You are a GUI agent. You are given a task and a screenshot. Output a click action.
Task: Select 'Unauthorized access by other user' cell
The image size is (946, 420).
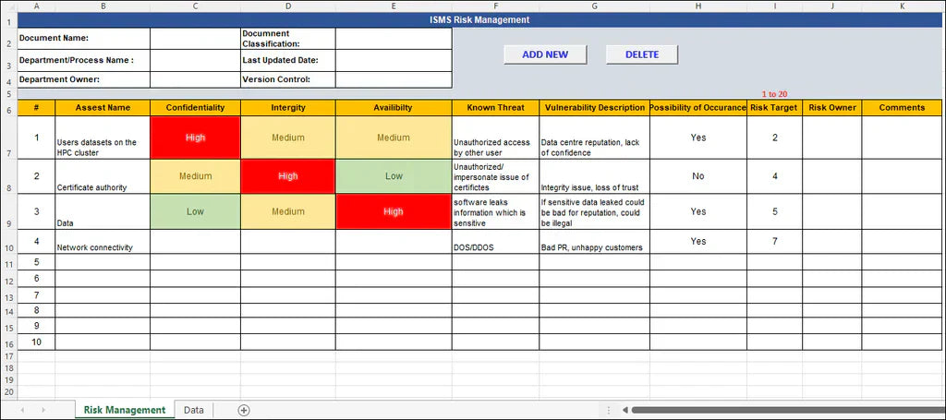tap(495, 138)
